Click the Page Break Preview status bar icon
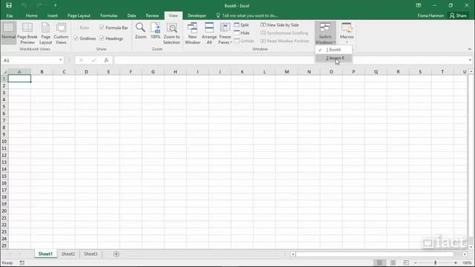The image size is (475, 267). (x=406, y=263)
